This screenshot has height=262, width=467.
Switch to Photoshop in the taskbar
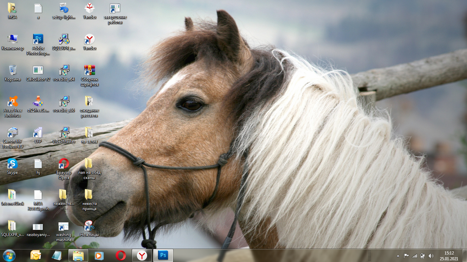coord(163,255)
